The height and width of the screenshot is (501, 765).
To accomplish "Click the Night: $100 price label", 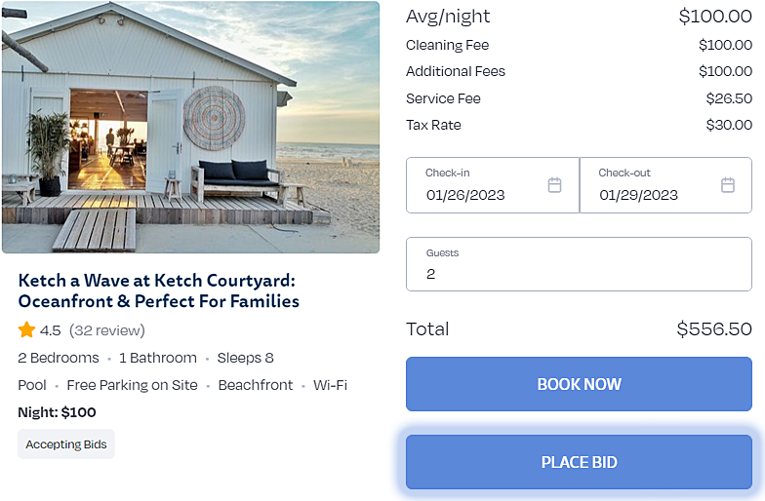I will [58, 412].
